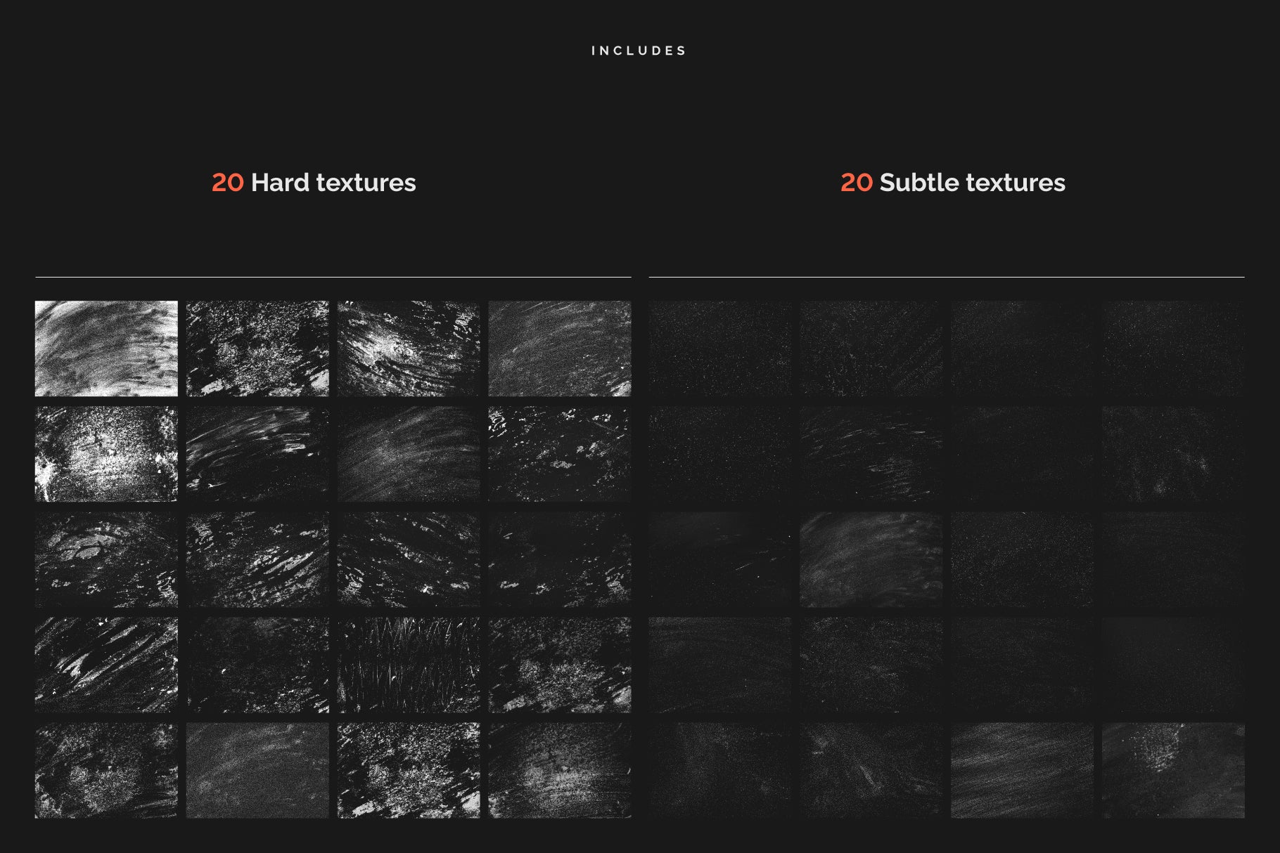Pick the last subtle texture in the bottom row
Image resolution: width=1280 pixels, height=853 pixels.
tap(1173, 770)
